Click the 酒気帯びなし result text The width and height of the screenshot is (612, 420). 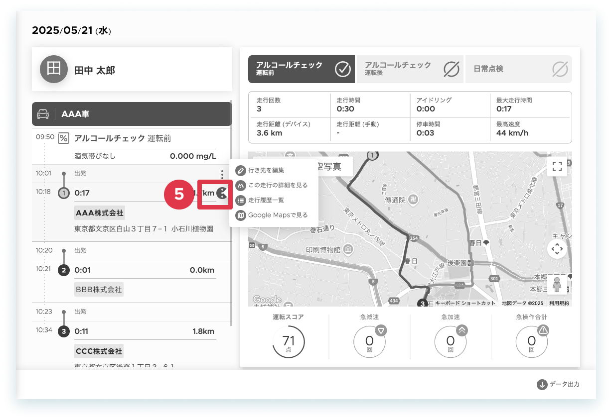coord(95,156)
